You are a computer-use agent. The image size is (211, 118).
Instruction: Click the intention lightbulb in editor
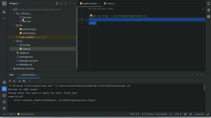pos(91,15)
